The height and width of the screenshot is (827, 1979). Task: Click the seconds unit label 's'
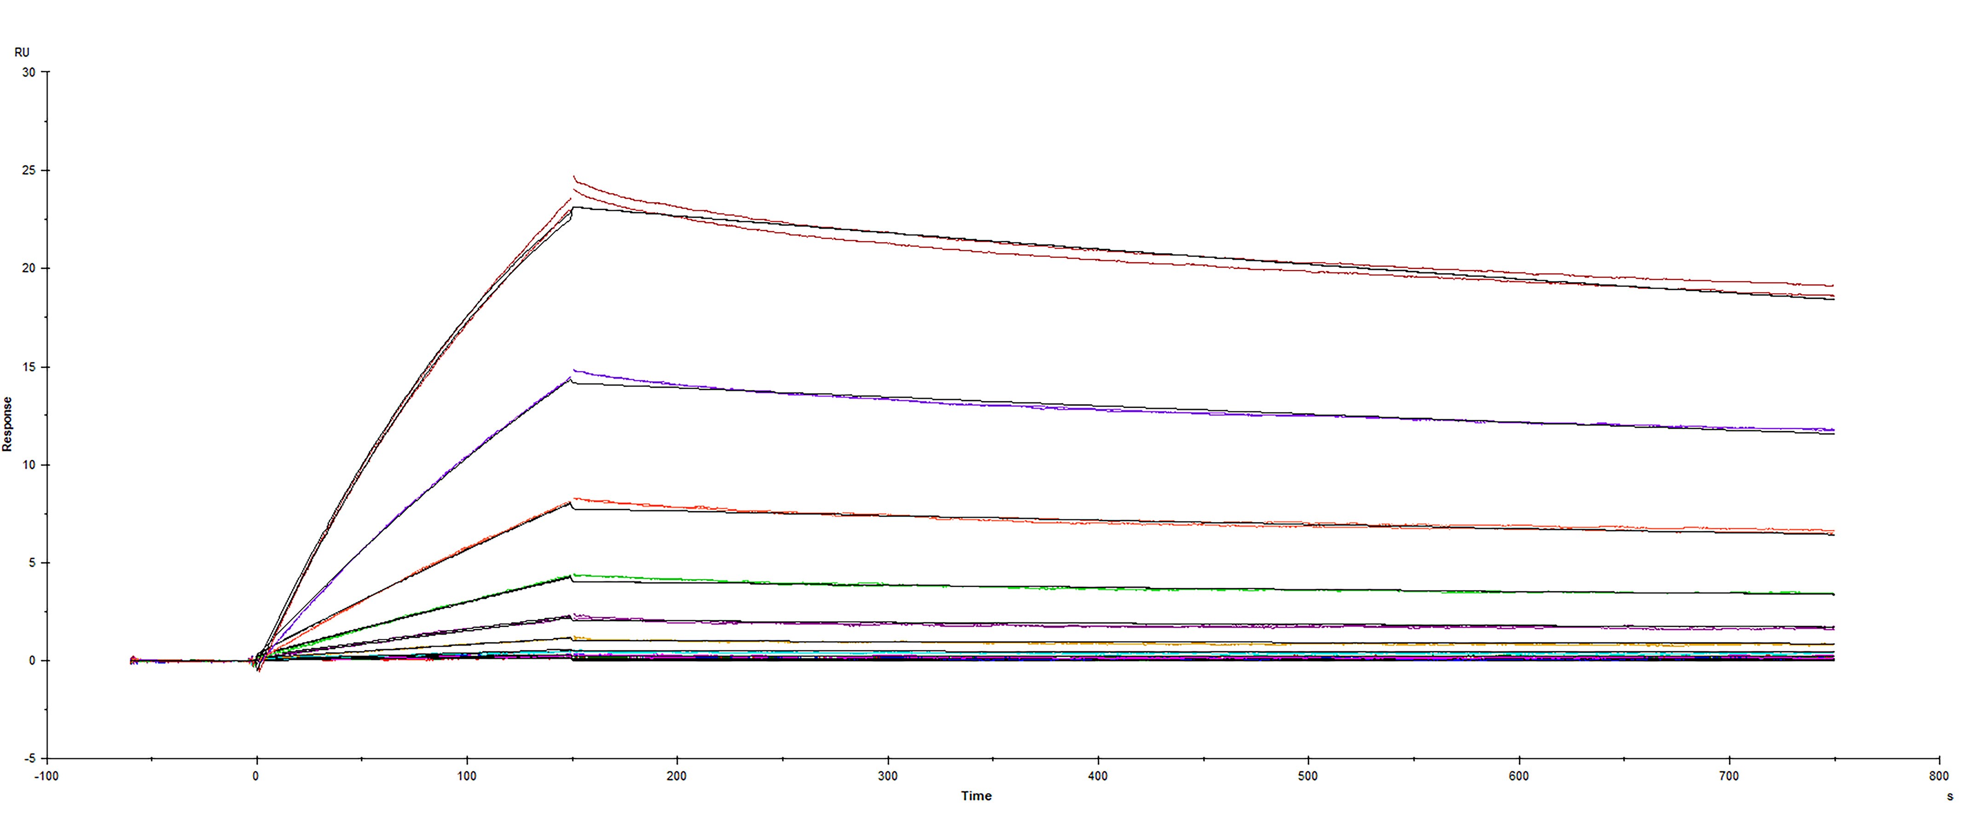[x=1950, y=796]
